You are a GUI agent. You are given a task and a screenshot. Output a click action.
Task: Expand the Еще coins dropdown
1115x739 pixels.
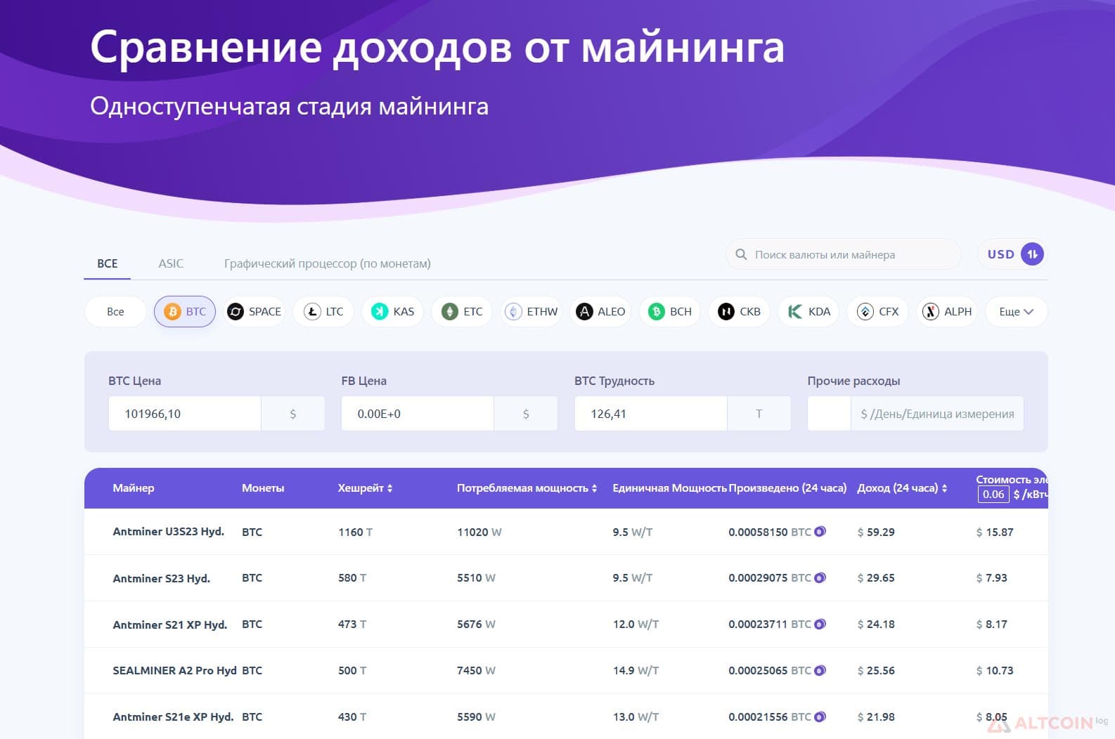[x=1016, y=311]
